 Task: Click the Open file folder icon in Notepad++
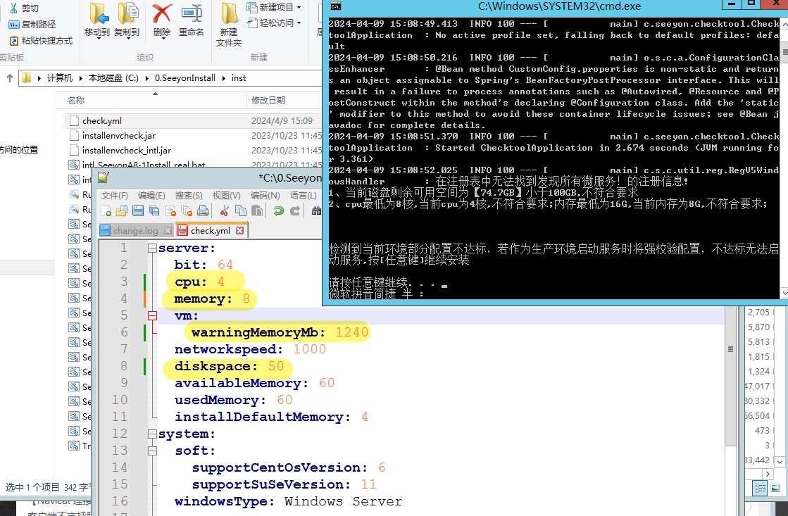click(122, 211)
